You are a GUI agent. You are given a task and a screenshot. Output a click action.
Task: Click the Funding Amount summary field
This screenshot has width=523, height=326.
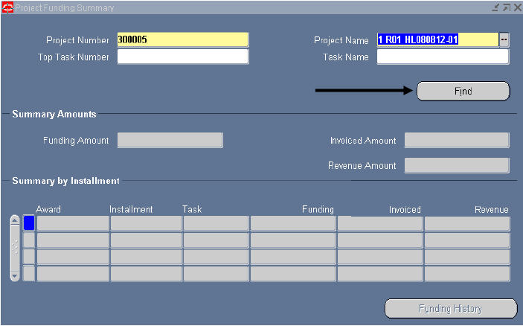coord(170,141)
